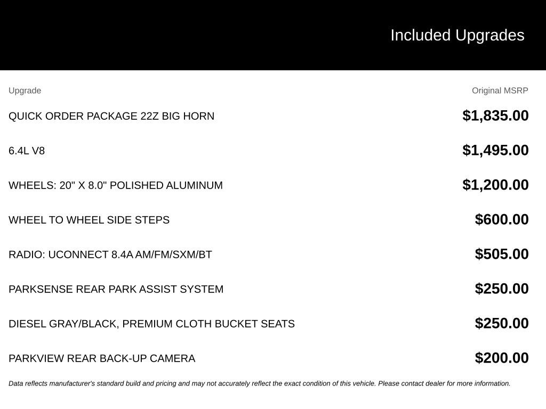Click the $1,200.00 price
546x409 pixels.
495,185
